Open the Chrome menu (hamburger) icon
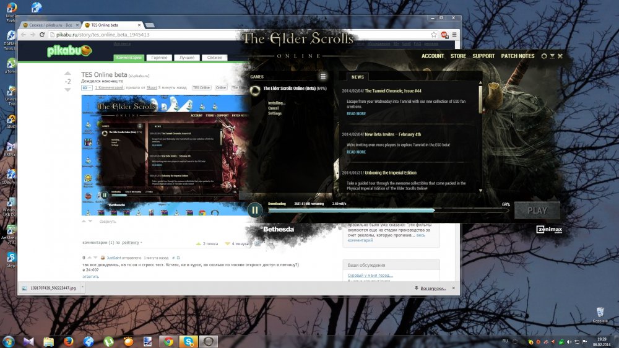Screen dimensions: 619x348 [454, 35]
